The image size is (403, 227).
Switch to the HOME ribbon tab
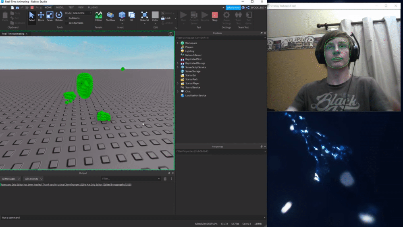coord(48,8)
